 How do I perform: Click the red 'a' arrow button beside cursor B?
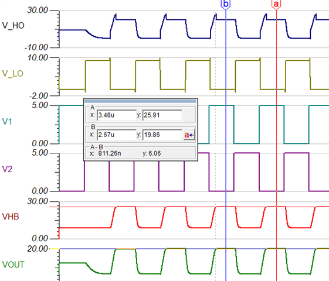(x=189, y=135)
